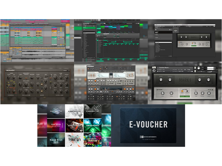Select next instrument arrow beside Scarbee Mark I
222x166 pixels.
pos(192,68)
